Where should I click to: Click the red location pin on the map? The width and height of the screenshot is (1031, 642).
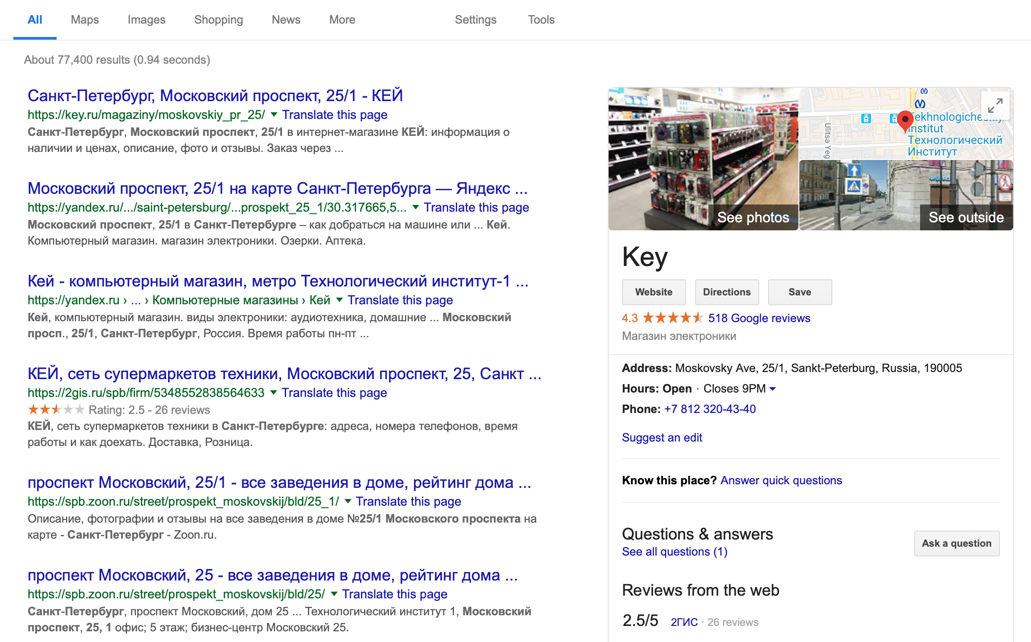(905, 120)
